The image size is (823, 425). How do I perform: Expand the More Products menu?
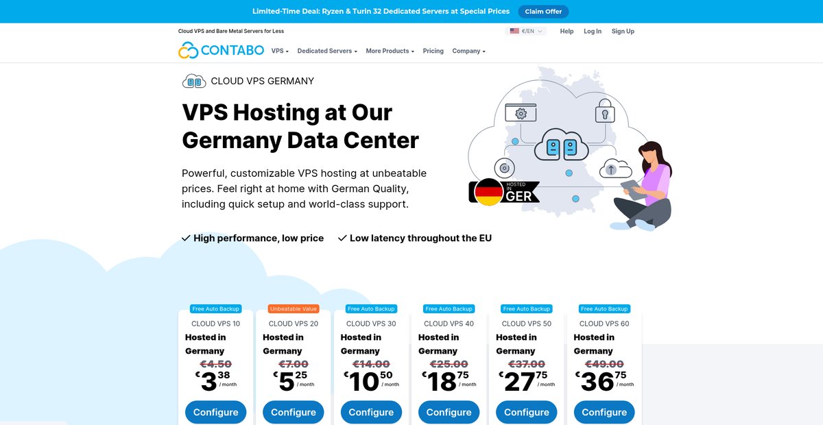pyautogui.click(x=390, y=51)
